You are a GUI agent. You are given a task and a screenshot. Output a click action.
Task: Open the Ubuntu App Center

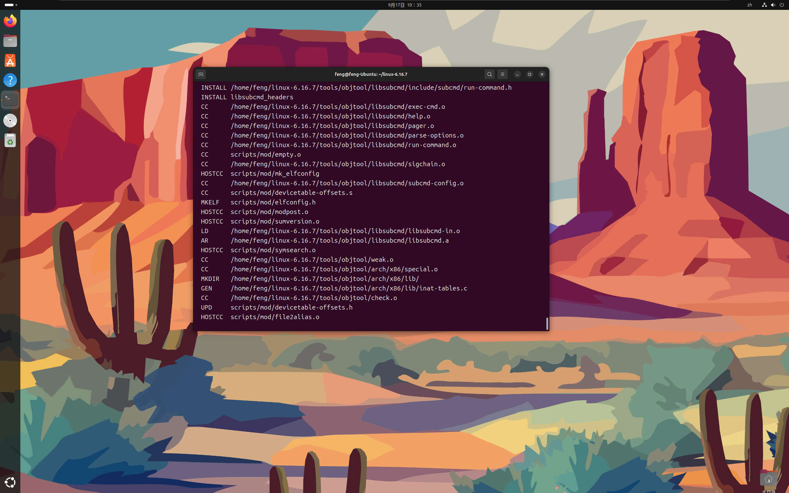click(x=10, y=61)
